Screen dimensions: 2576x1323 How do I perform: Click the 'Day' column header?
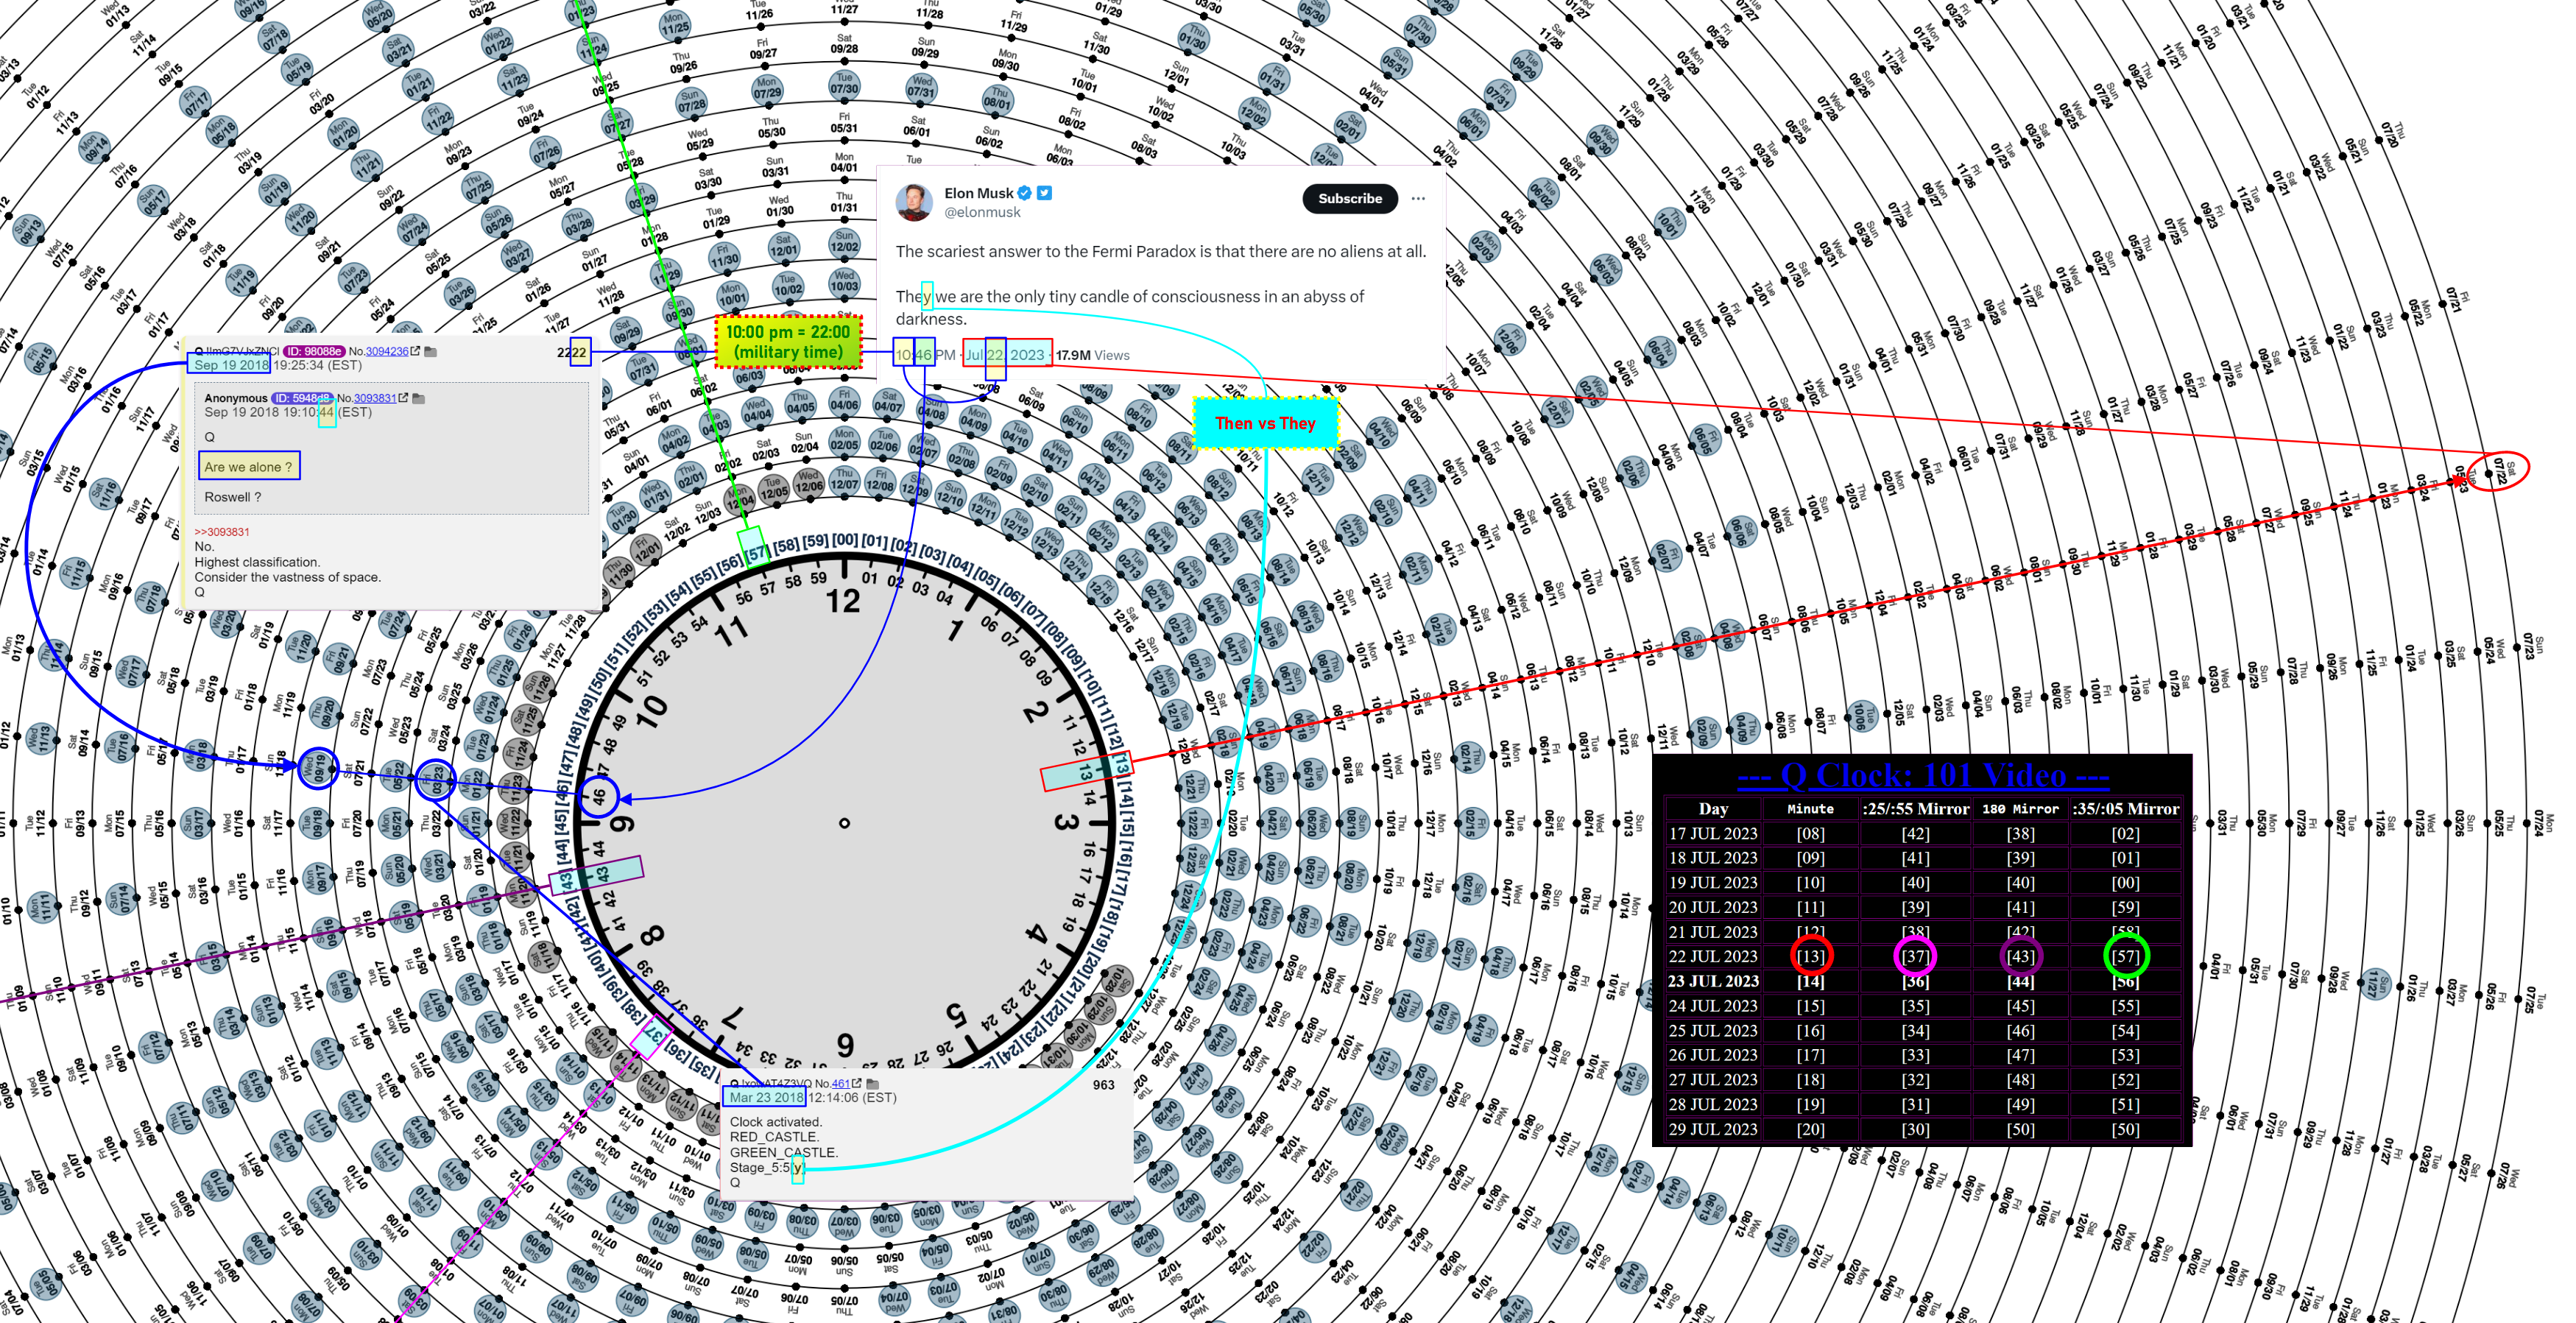1713,809
